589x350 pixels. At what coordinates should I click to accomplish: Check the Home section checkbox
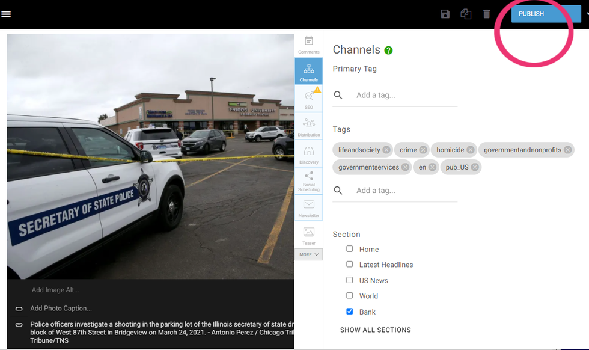[x=349, y=249]
